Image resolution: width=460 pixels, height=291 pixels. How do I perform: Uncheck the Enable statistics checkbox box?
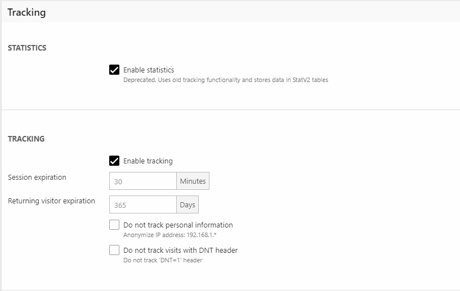[114, 70]
